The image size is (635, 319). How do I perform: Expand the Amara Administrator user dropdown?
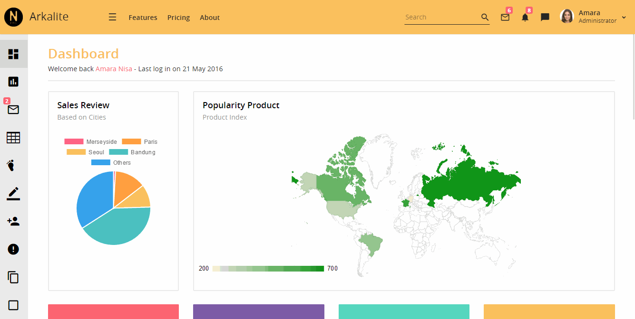pyautogui.click(x=624, y=17)
